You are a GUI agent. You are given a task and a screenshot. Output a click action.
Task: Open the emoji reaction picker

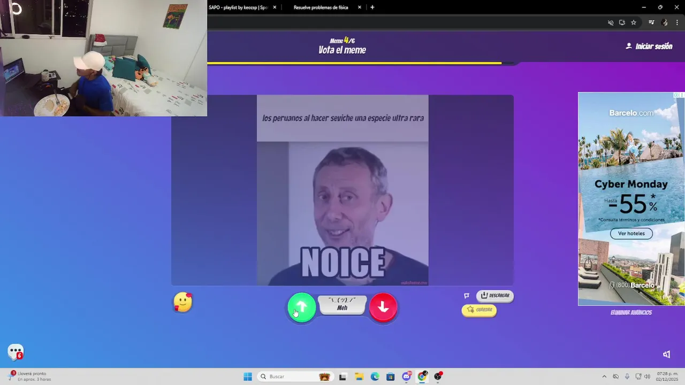tap(183, 302)
